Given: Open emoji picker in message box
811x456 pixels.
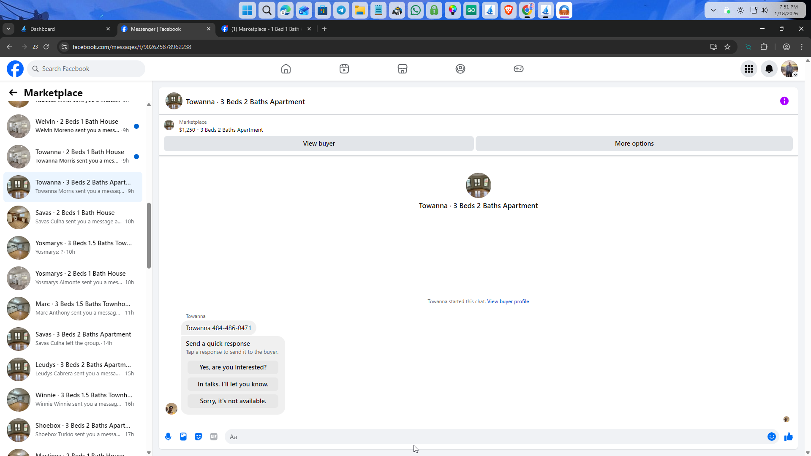Looking at the screenshot, I should 771,437.
